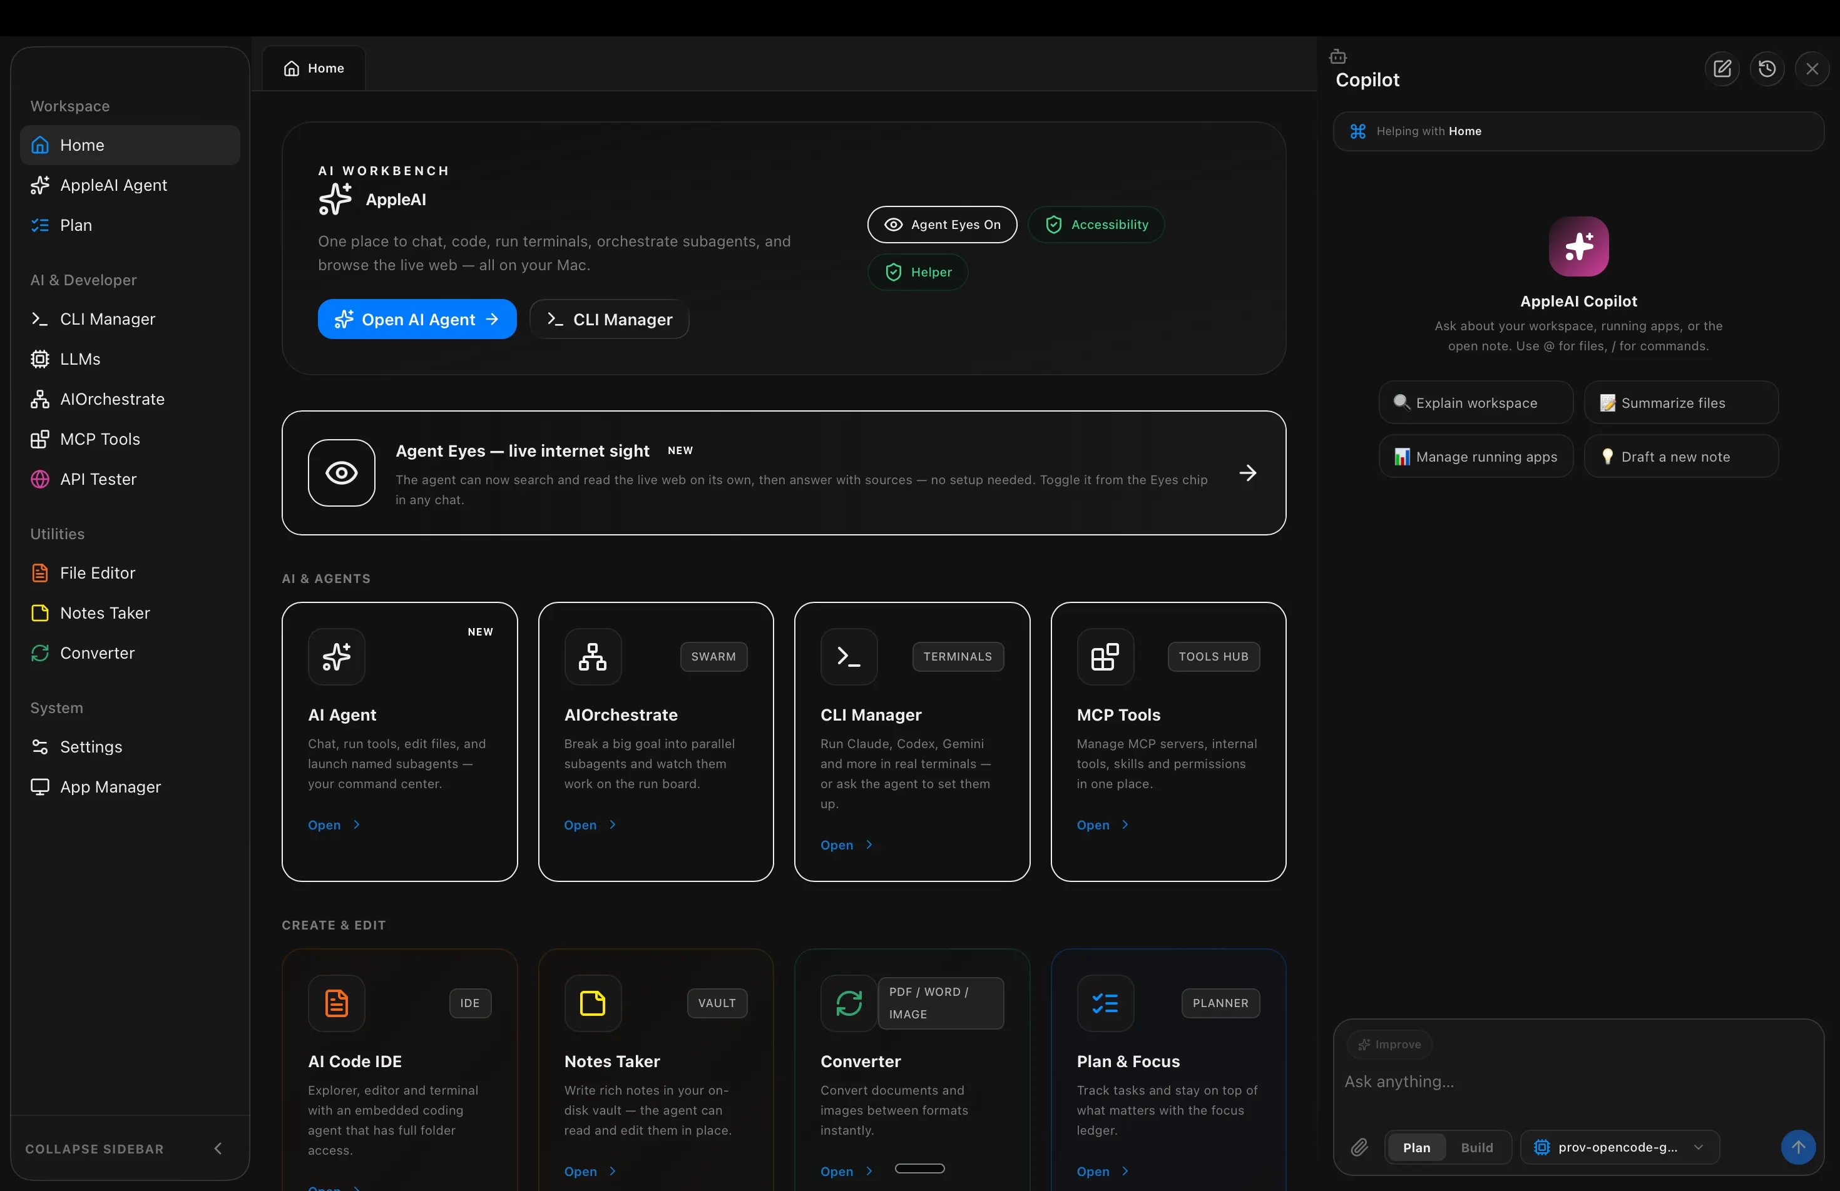
Task: Click the AI Code IDE card document icon
Action: click(x=336, y=1003)
